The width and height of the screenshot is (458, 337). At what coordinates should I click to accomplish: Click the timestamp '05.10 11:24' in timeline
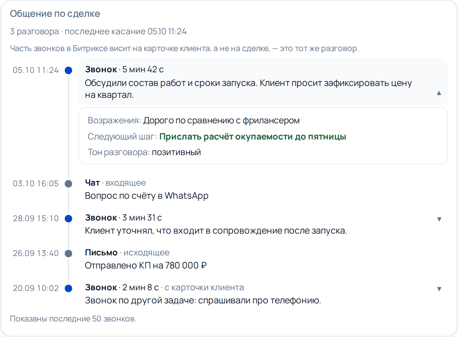[36, 70]
